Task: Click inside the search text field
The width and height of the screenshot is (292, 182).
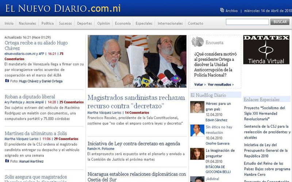Action: tap(247, 22)
